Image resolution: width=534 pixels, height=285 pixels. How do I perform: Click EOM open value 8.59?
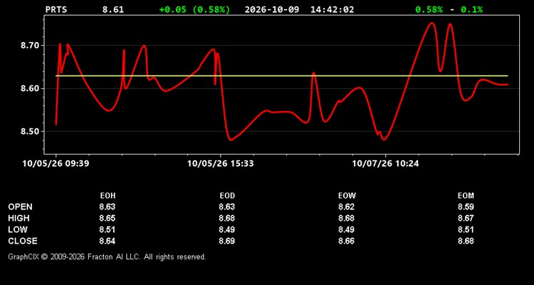pyautogui.click(x=466, y=207)
